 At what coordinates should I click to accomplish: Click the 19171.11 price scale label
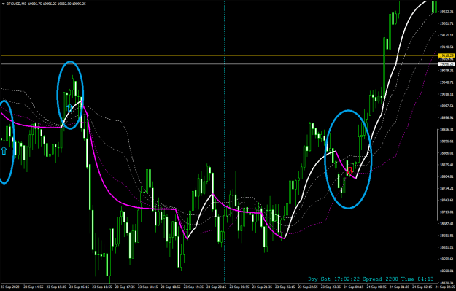click(x=447, y=35)
